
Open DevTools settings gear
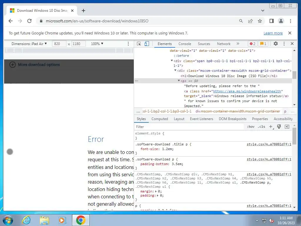[276, 44]
